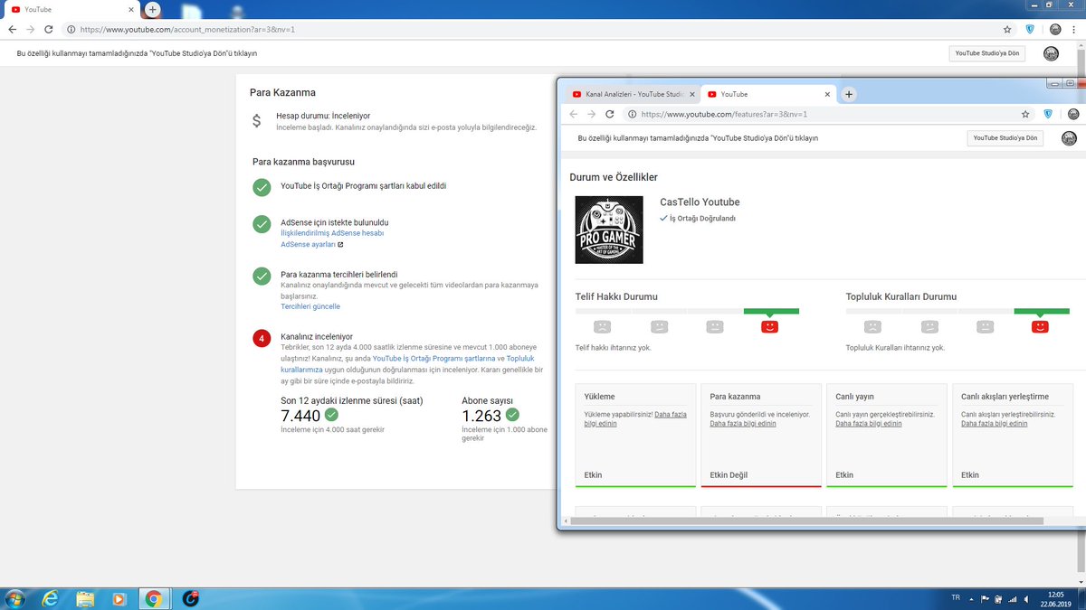Image resolution: width=1086 pixels, height=610 pixels.
Task: Click İş Ortağı Doğrulandı status text
Action: tap(702, 219)
